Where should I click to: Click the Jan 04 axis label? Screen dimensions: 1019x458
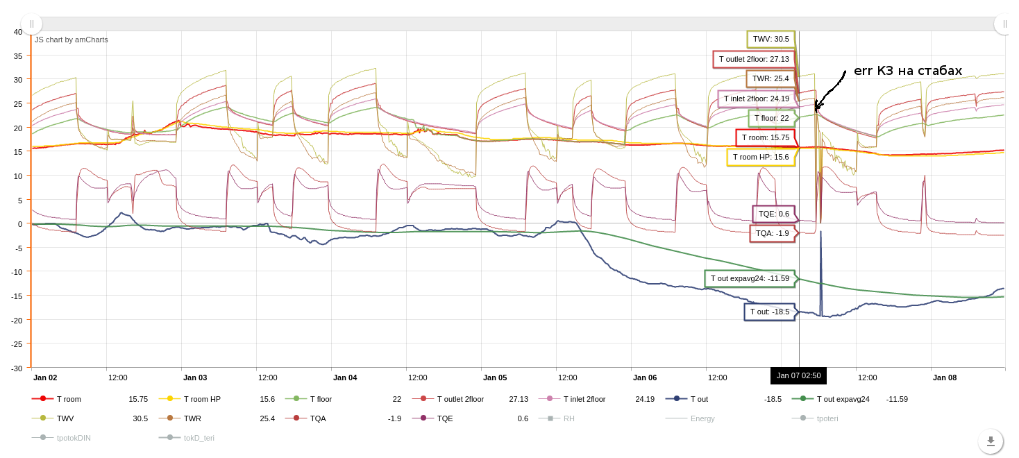click(345, 378)
